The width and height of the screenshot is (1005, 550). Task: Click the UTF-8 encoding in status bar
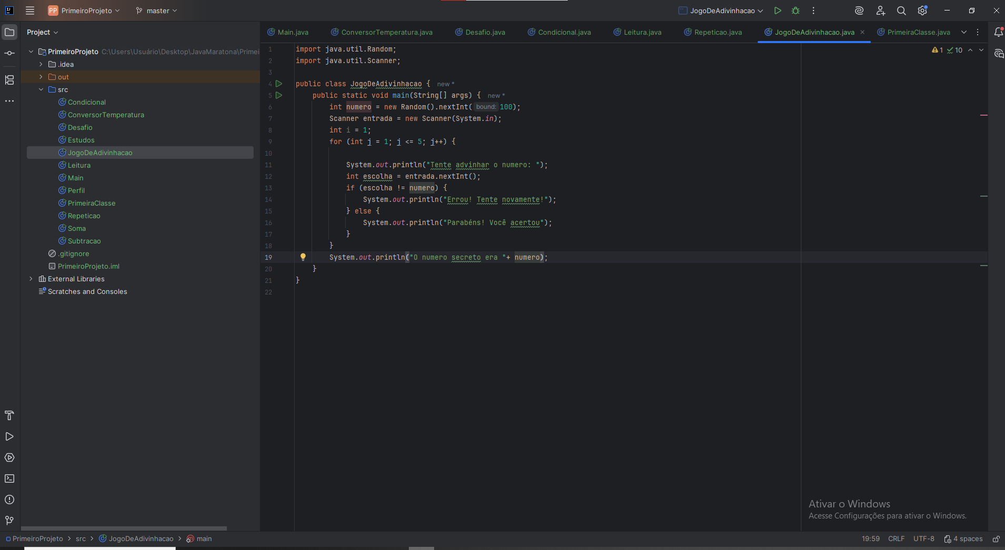coord(923,539)
